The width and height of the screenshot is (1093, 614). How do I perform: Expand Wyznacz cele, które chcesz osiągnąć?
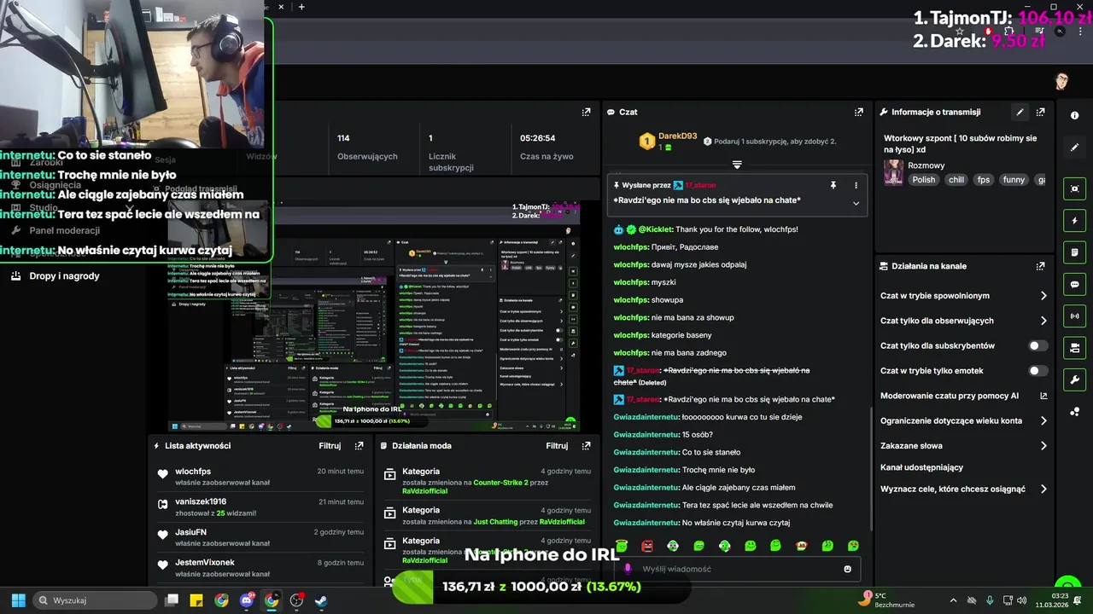pos(1043,489)
